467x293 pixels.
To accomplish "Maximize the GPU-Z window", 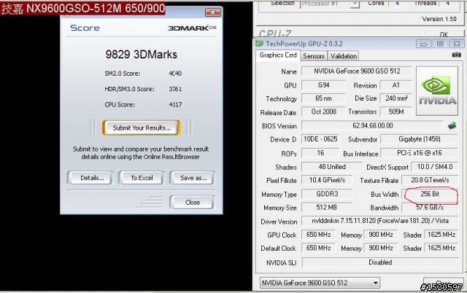I will (x=440, y=44).
